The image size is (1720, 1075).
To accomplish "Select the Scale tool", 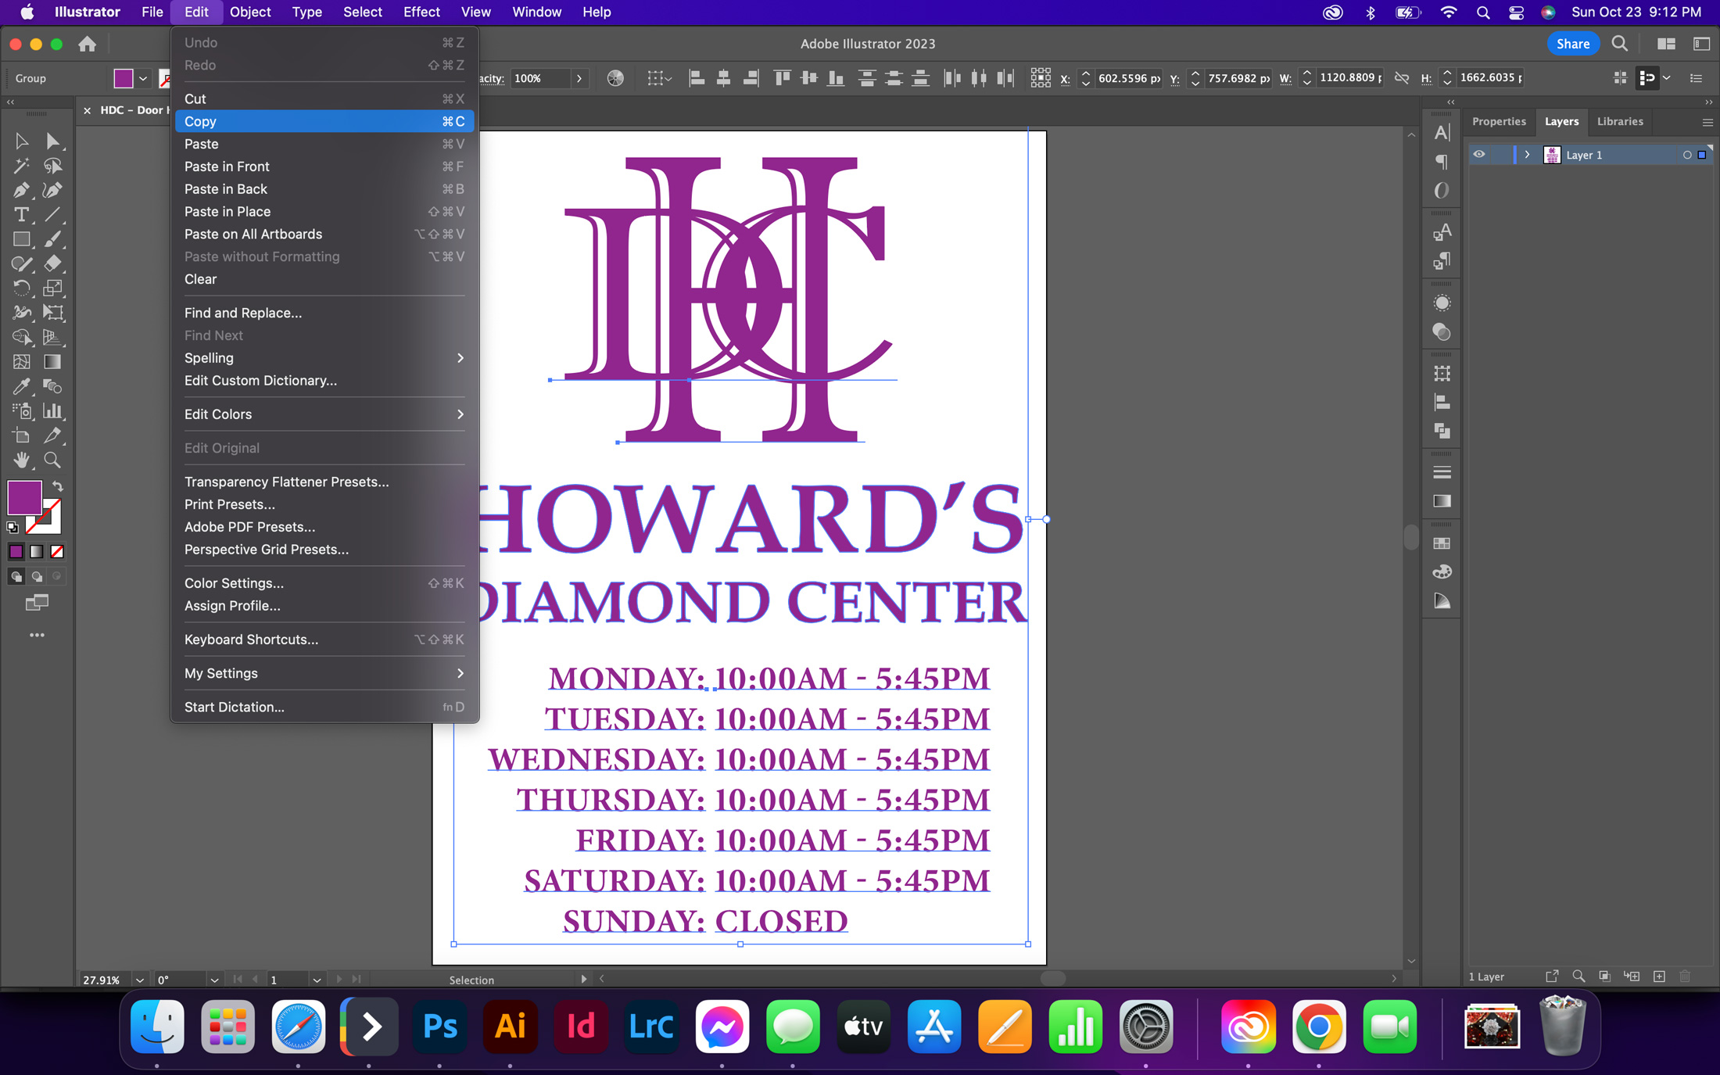I will click(52, 288).
